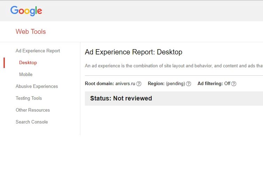Switch to the Mobile report

tap(26, 74)
